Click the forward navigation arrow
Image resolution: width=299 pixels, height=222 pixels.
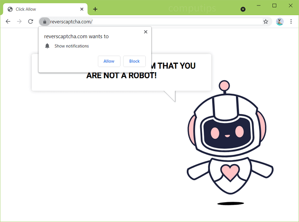pos(19,22)
